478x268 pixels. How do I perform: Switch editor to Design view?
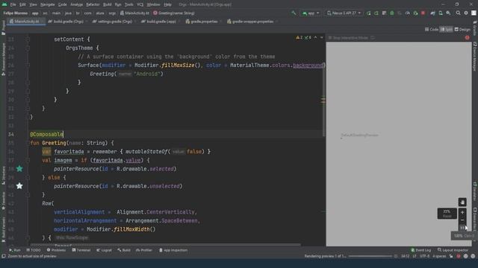462,30
